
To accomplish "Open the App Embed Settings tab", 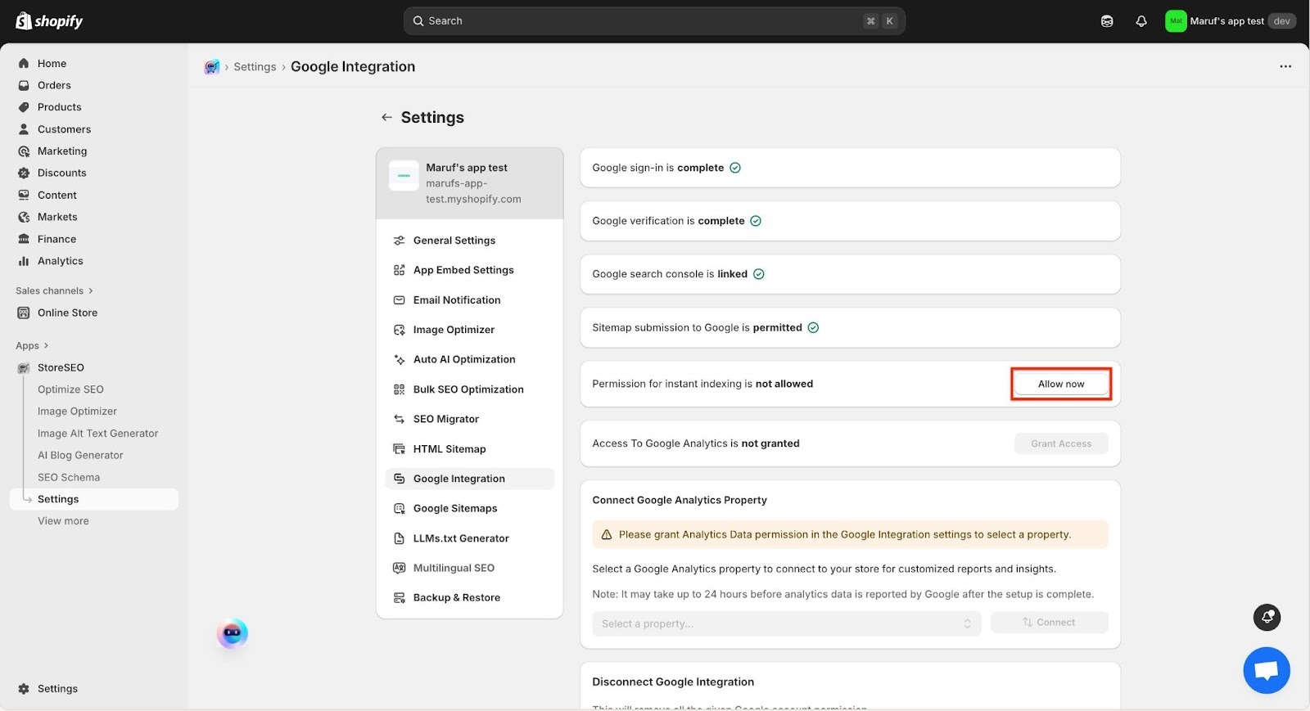I will pos(470,270).
